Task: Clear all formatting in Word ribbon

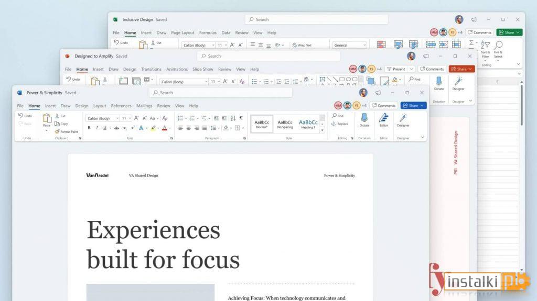Action: (165, 118)
